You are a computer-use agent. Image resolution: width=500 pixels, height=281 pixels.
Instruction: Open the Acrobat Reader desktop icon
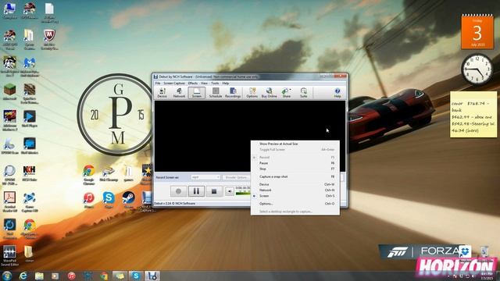pyautogui.click(x=9, y=201)
